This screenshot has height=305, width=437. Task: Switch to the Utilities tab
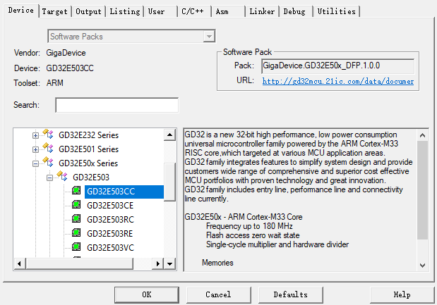[x=336, y=11]
